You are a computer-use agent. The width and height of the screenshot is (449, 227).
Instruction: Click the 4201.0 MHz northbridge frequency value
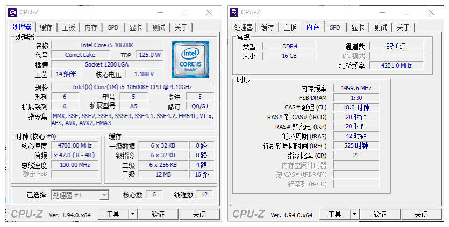coord(396,65)
